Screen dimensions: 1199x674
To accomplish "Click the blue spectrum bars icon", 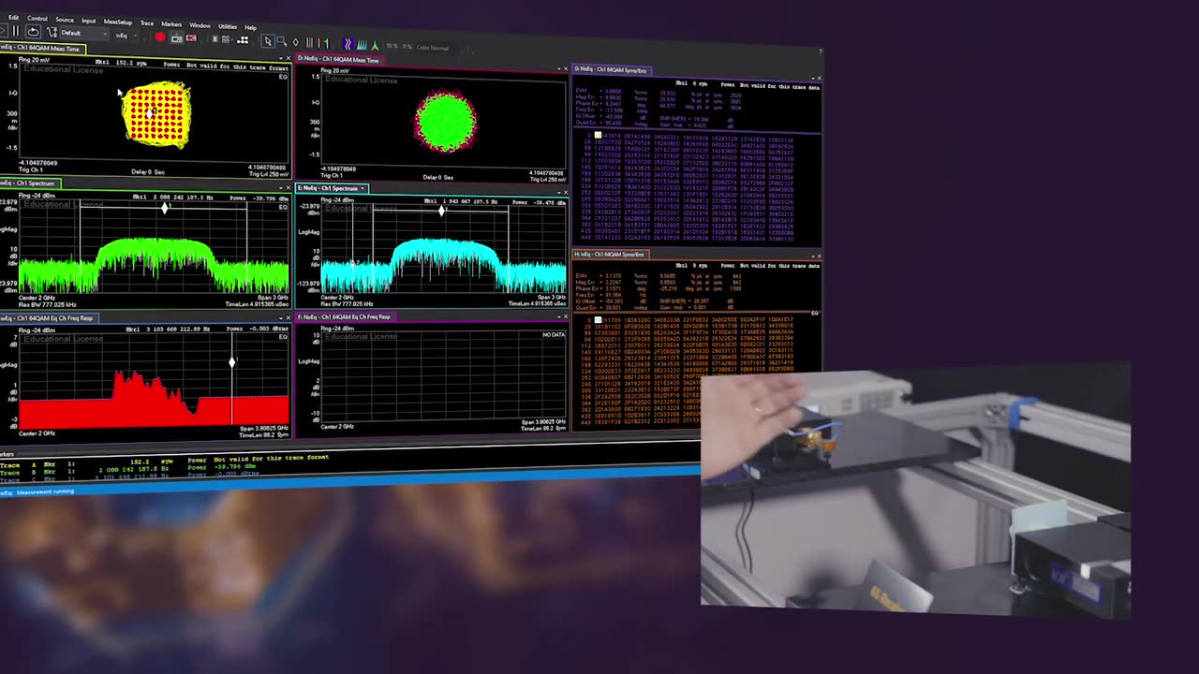I will [x=362, y=45].
